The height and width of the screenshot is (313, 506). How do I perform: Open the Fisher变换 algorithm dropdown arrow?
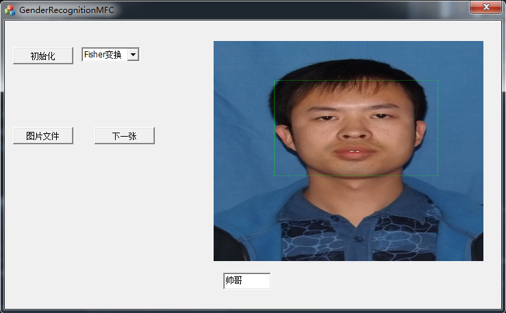pos(133,55)
